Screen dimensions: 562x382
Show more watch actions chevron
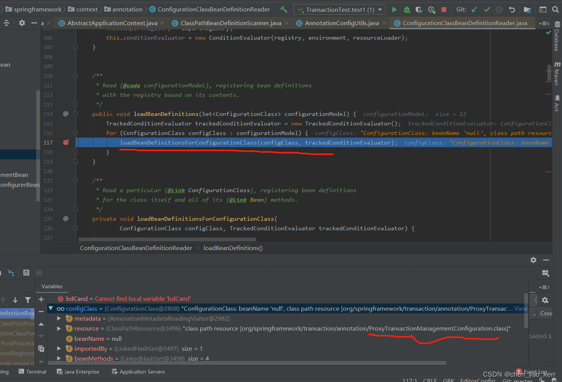[41, 361]
